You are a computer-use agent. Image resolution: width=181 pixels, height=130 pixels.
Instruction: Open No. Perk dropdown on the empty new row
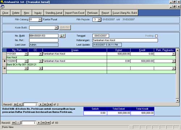(26, 68)
